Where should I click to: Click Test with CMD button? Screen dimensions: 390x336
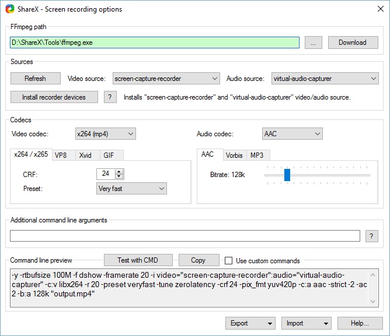pyautogui.click(x=138, y=260)
